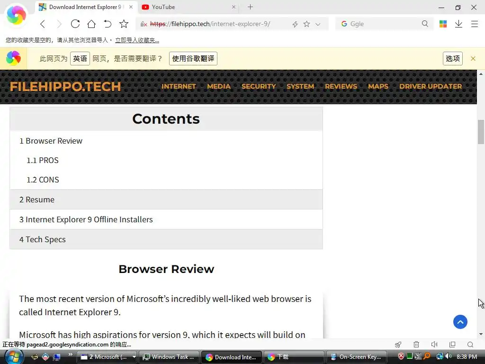
Task: Click the browser logo in the translate bar
Action: point(13,58)
